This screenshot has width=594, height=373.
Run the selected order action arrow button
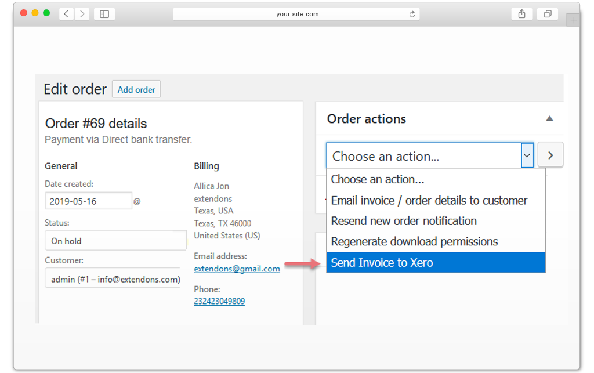pyautogui.click(x=550, y=155)
